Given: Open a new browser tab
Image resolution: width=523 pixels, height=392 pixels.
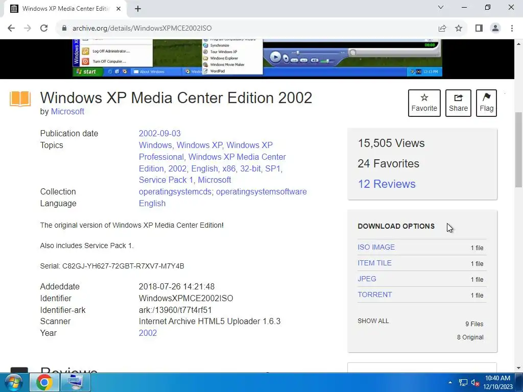Looking at the screenshot, I should pos(138,9).
